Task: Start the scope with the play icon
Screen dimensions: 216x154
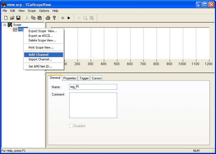Action: [x=69, y=18]
